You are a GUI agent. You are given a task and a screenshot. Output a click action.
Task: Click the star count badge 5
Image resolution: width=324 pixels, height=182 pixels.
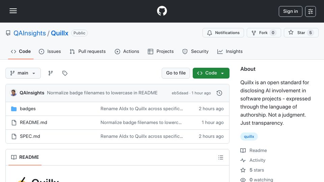click(x=310, y=33)
